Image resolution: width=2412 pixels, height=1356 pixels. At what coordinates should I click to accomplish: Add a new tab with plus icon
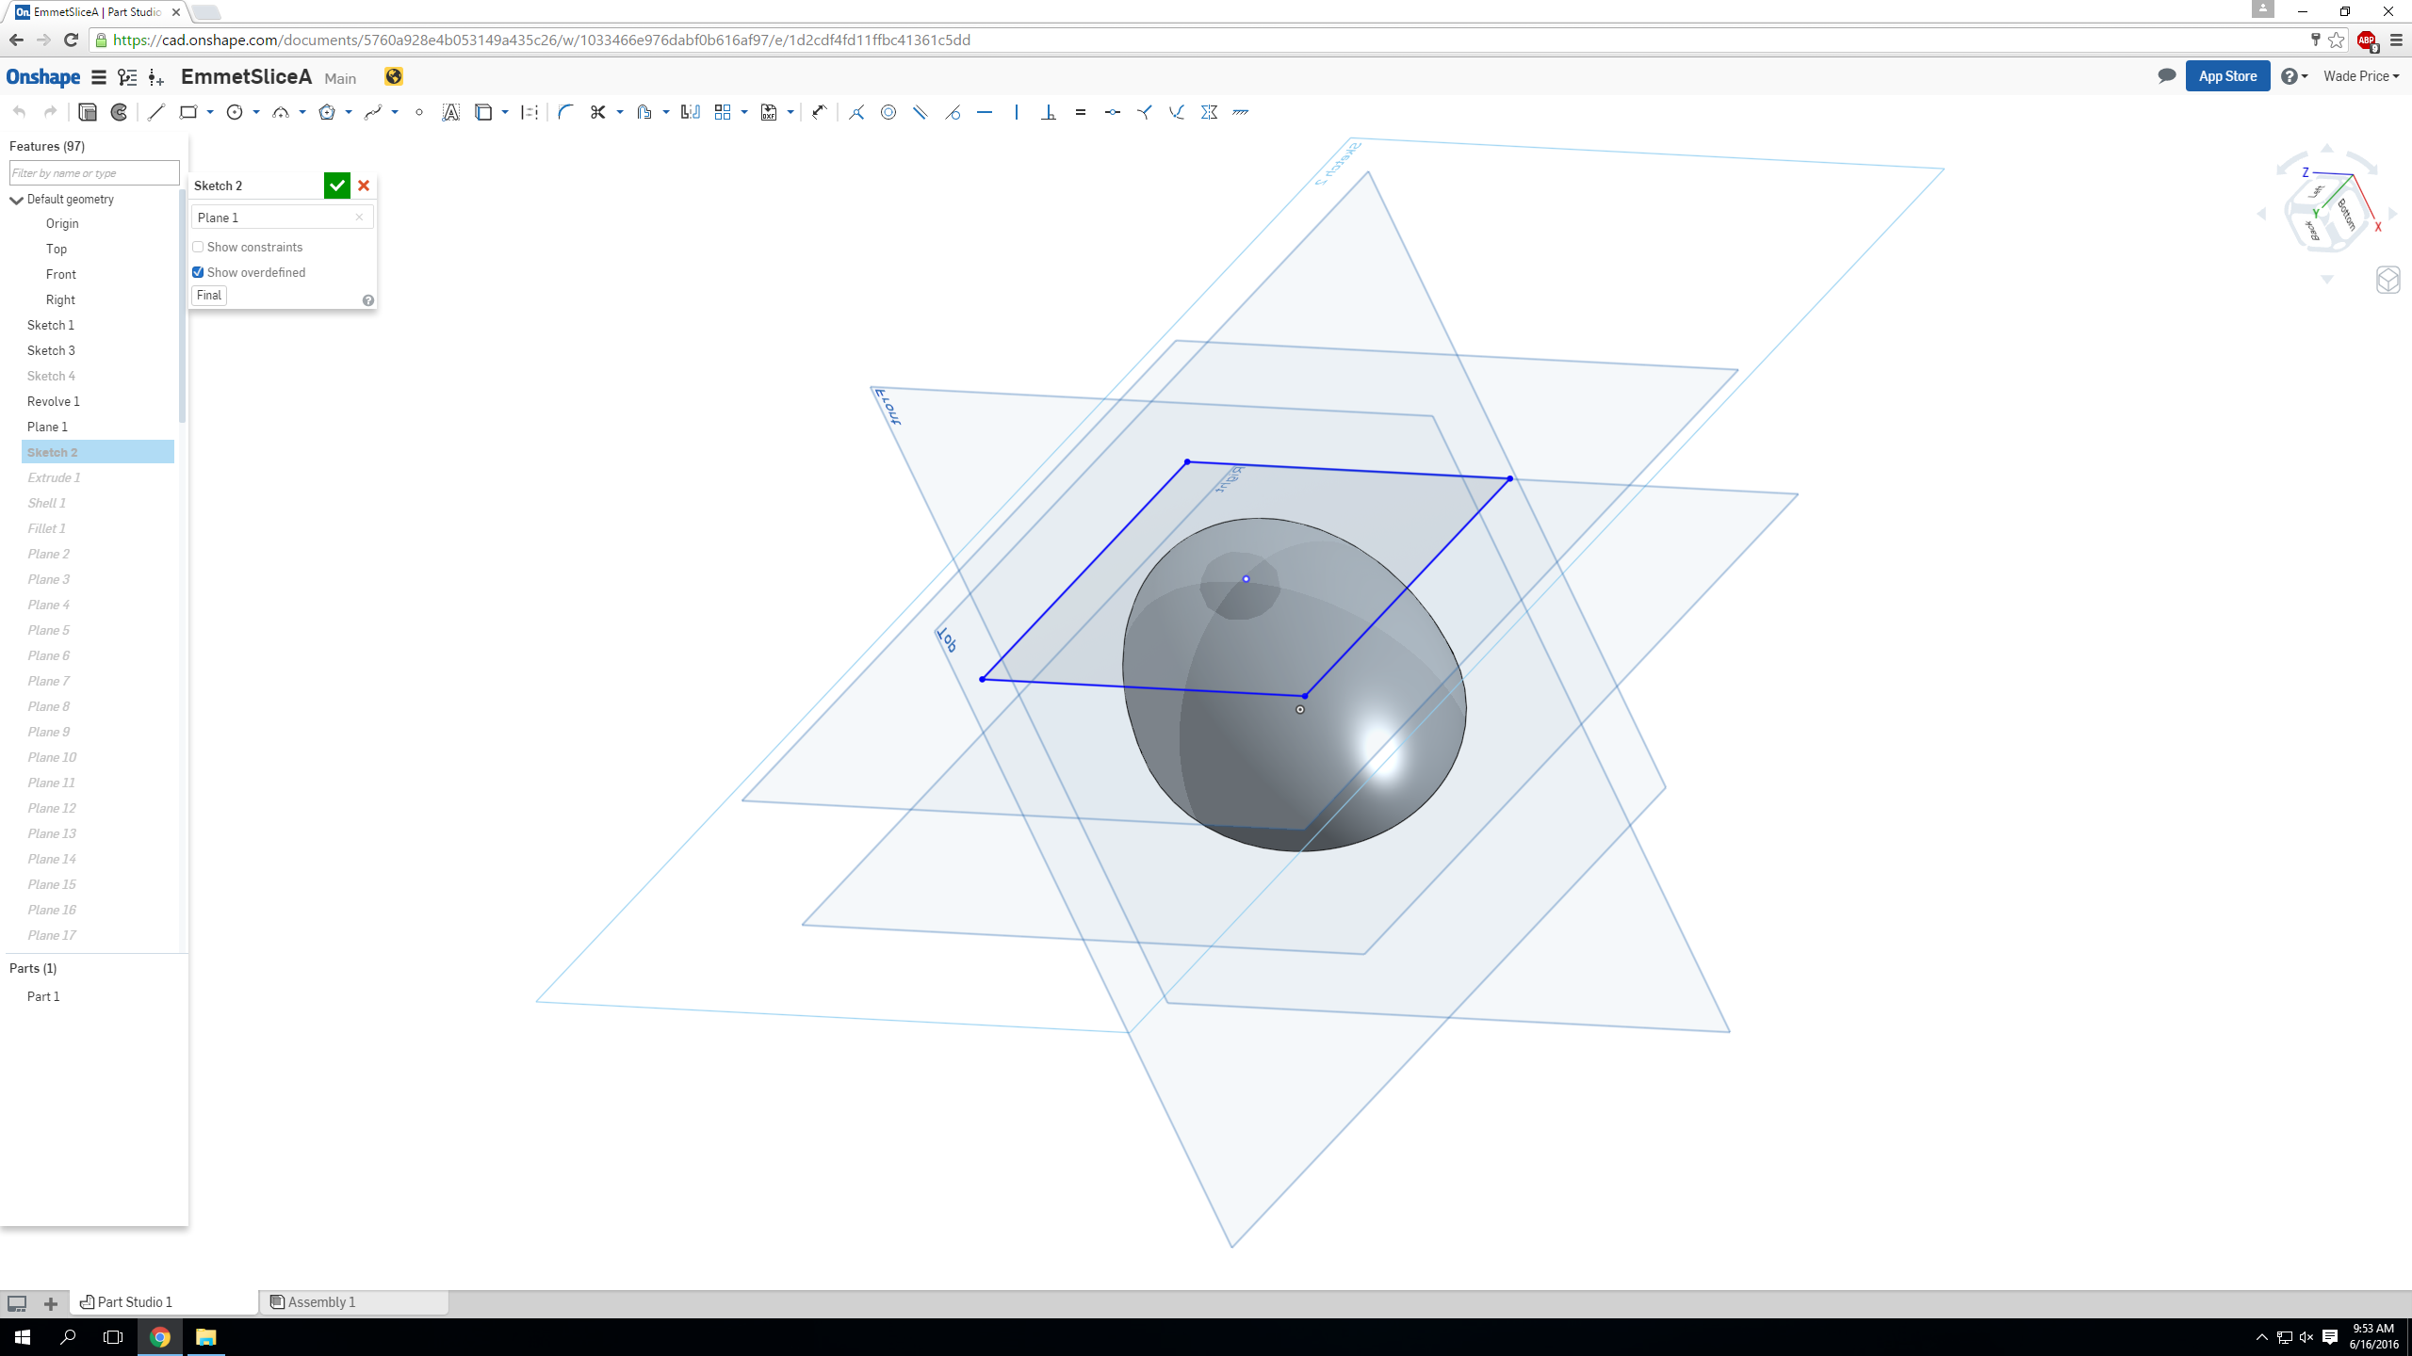click(x=51, y=1303)
